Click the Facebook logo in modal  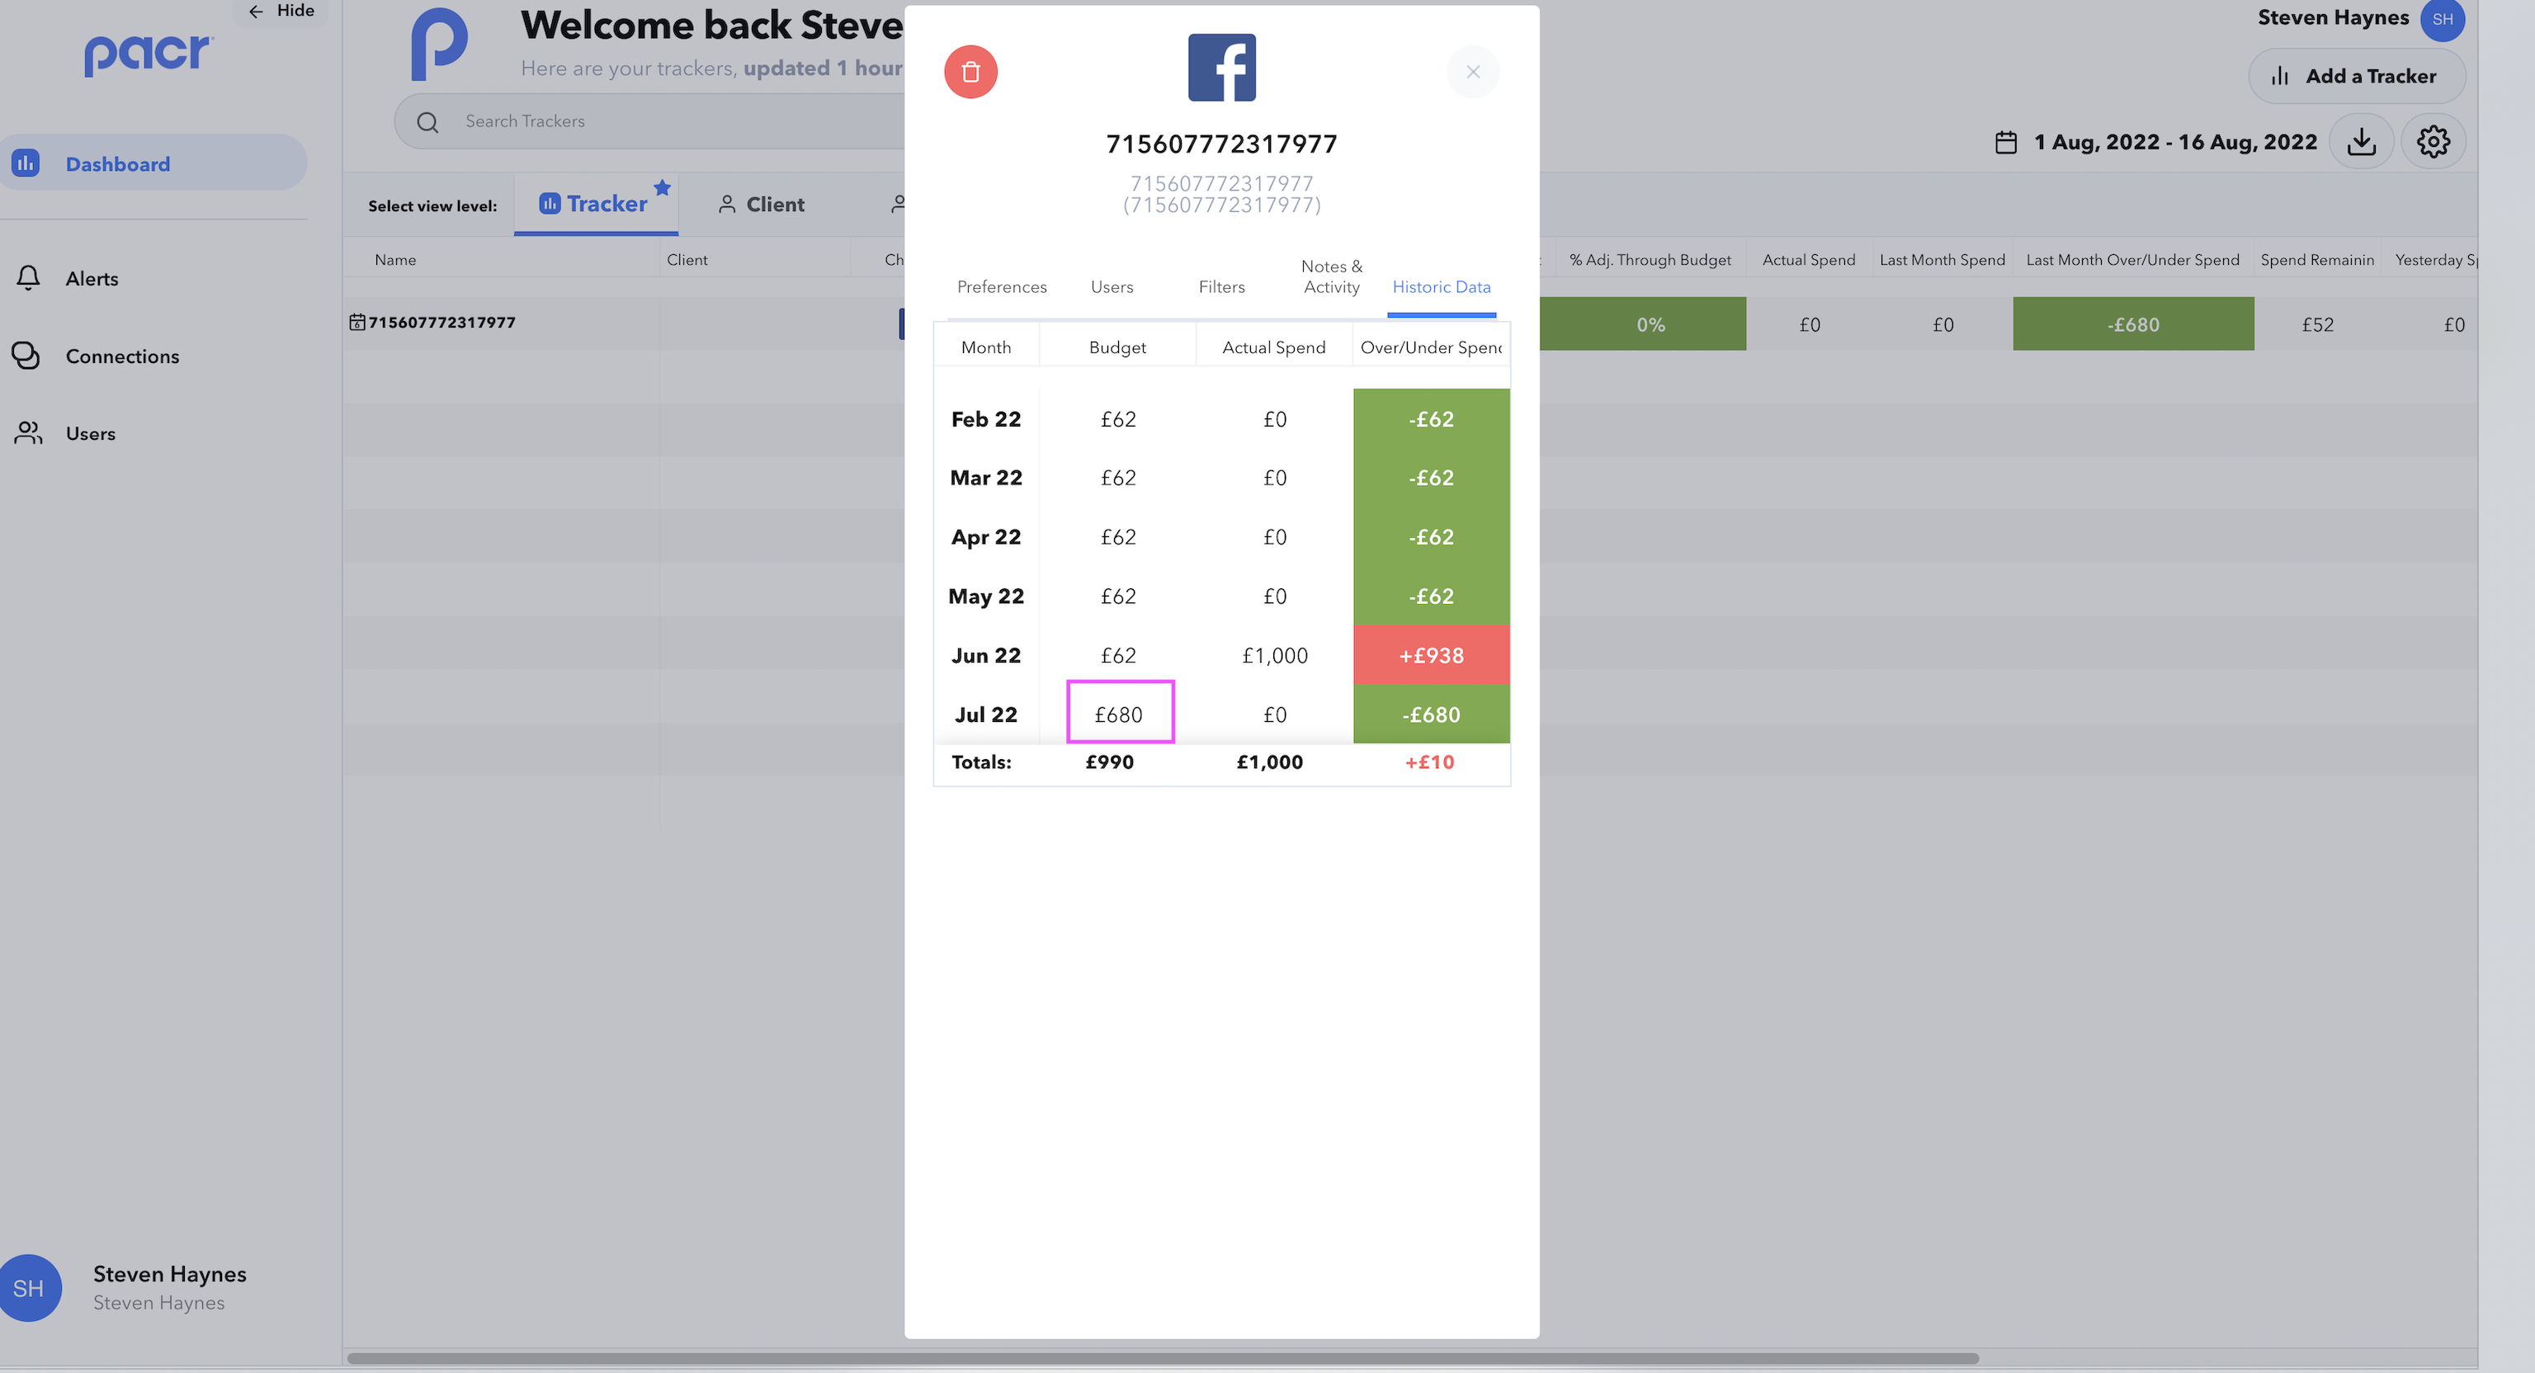coord(1221,67)
